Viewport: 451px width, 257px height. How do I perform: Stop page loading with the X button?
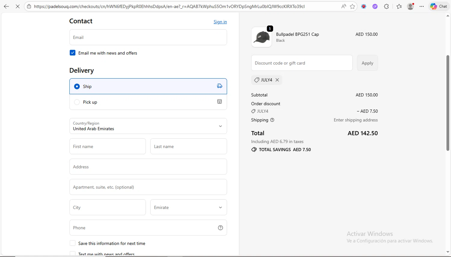click(18, 6)
